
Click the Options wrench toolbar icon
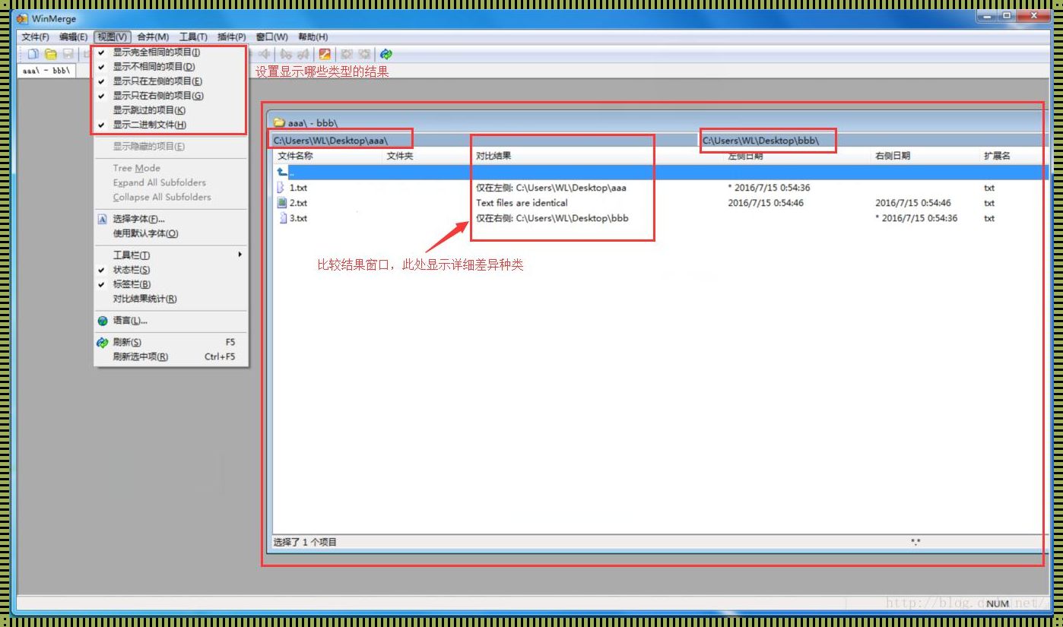click(x=325, y=54)
